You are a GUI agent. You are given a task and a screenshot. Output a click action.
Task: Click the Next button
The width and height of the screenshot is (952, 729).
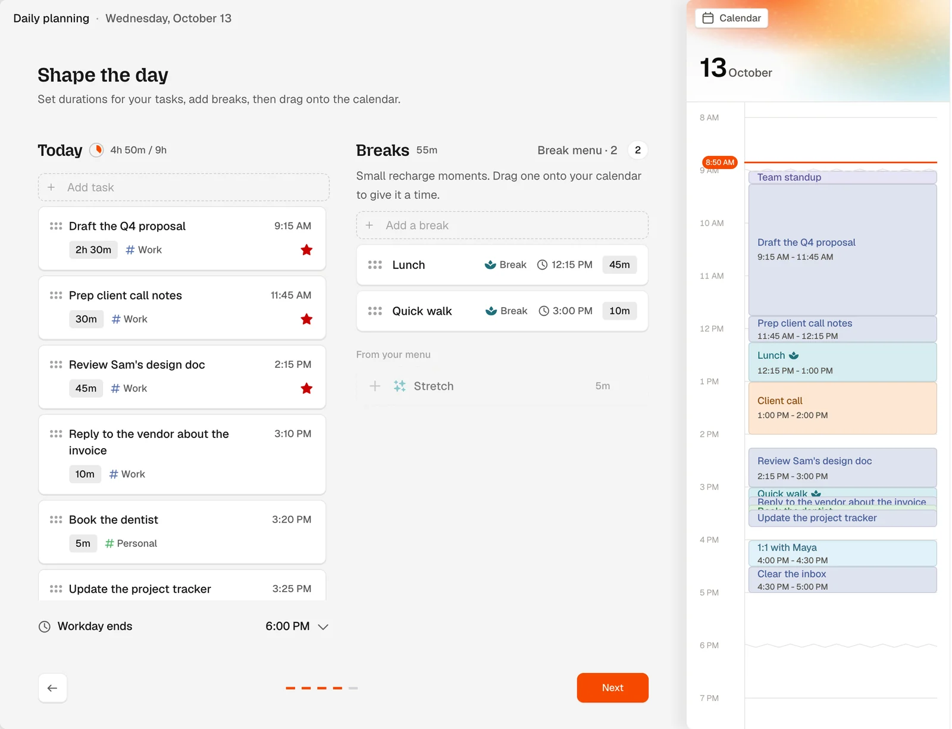tap(612, 688)
